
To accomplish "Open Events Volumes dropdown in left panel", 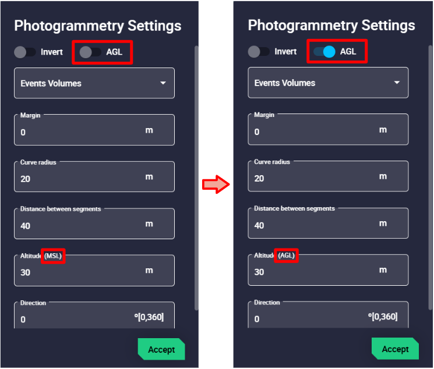I will [x=94, y=83].
